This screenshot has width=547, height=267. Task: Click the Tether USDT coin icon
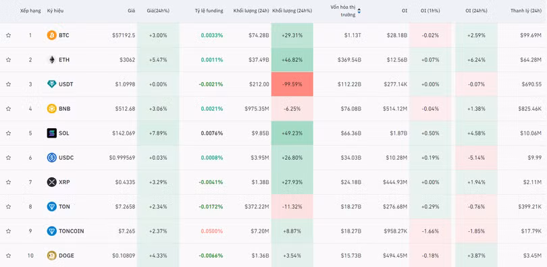(x=51, y=84)
